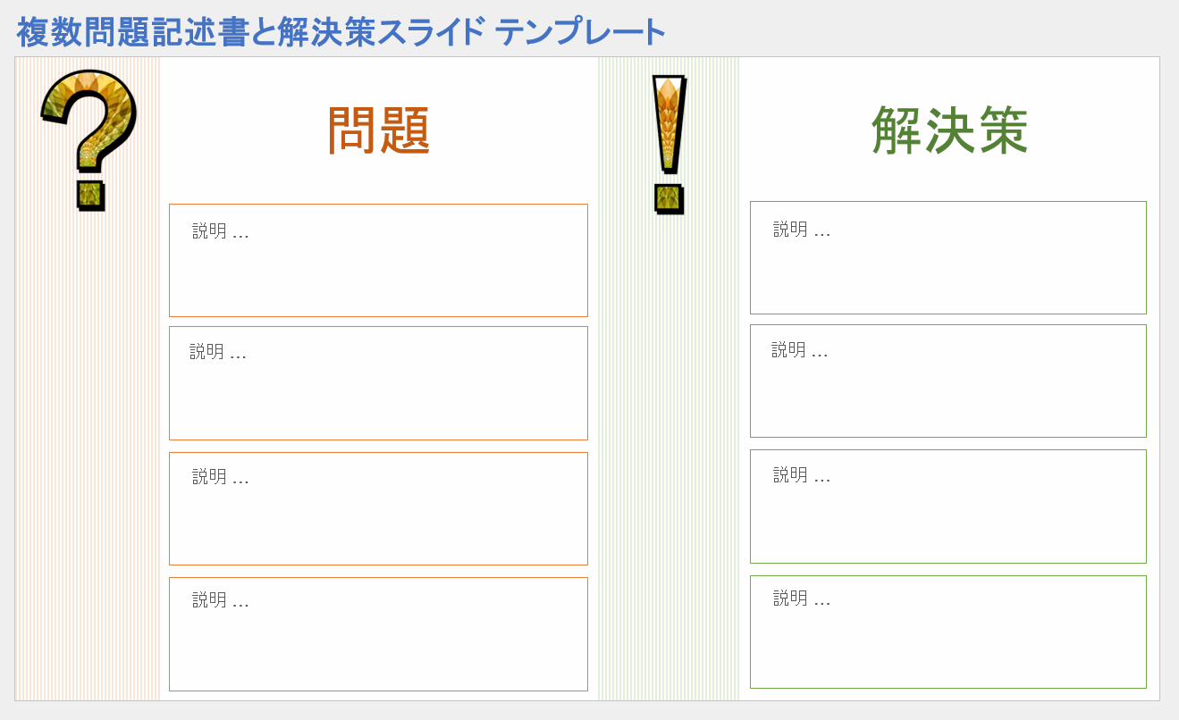Click the fourth description box under 解決策
1179x720 pixels.
(947, 632)
